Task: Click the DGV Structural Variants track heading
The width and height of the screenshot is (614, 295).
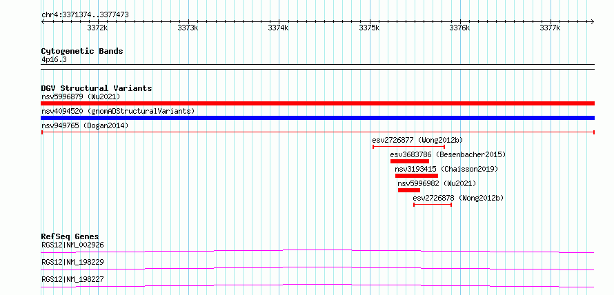Action: tap(97, 88)
